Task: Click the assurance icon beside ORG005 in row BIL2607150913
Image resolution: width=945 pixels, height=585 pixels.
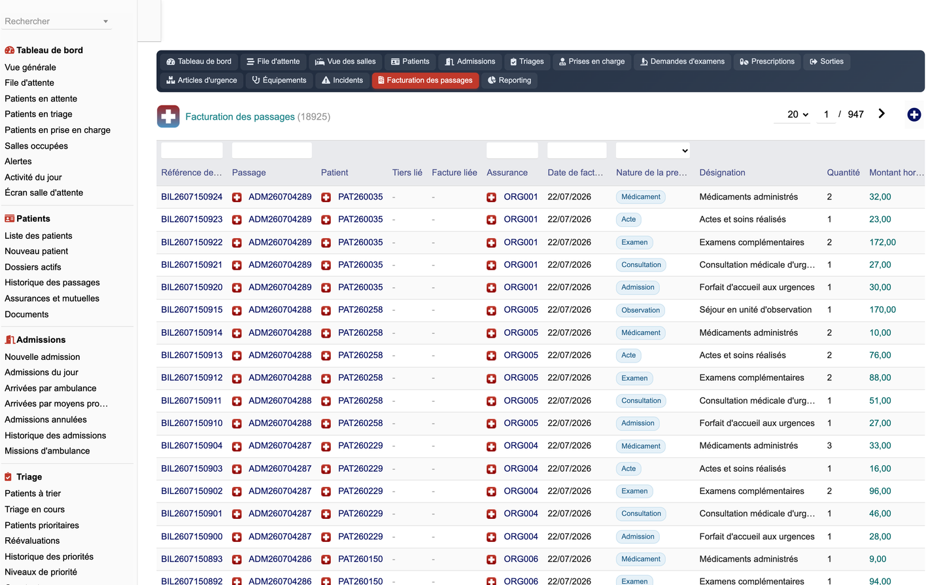Action: pos(491,356)
